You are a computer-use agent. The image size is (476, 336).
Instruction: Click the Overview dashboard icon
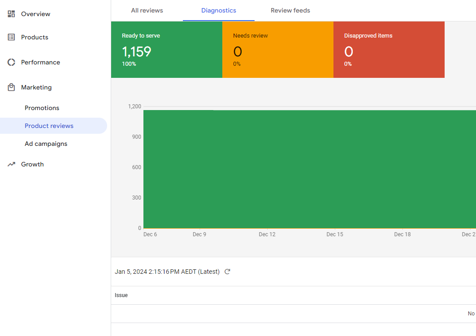11,14
